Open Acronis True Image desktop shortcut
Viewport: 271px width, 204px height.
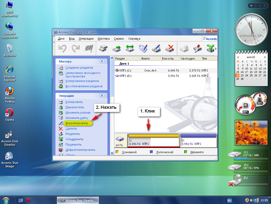(10, 160)
